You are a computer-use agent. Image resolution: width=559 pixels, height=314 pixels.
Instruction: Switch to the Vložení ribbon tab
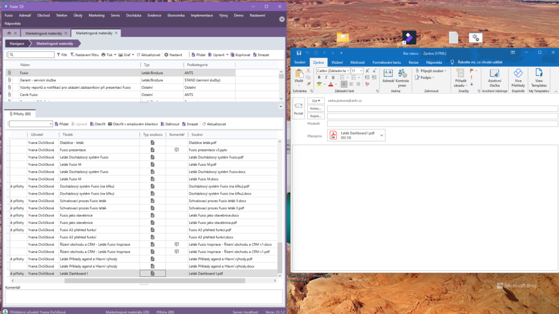click(337, 62)
